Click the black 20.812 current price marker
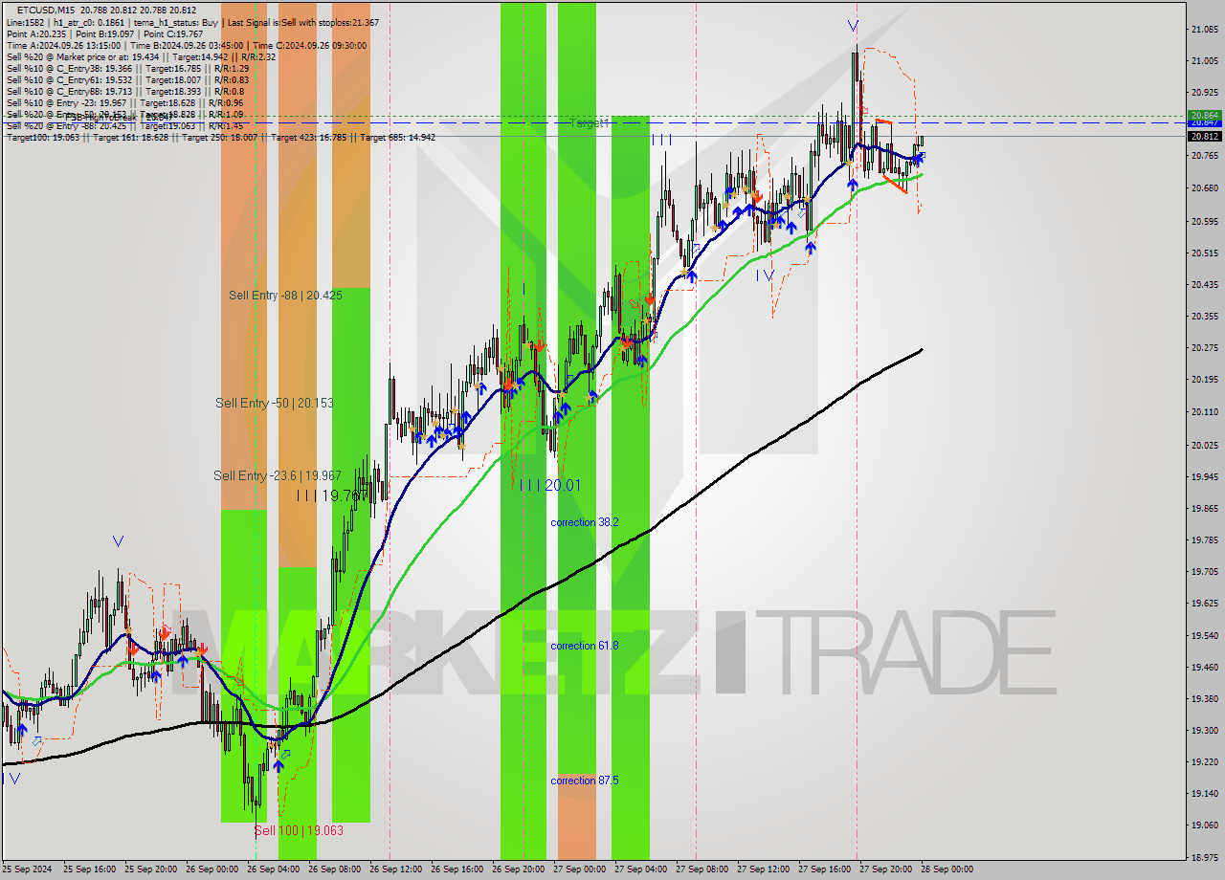This screenshot has width=1225, height=880. (x=1204, y=136)
